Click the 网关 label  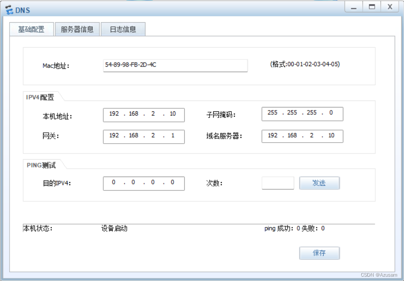(x=51, y=136)
